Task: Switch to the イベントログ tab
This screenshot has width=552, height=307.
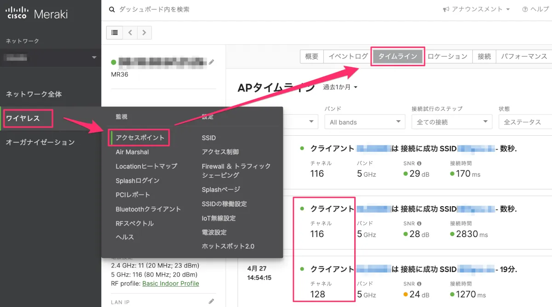Action: [x=347, y=56]
